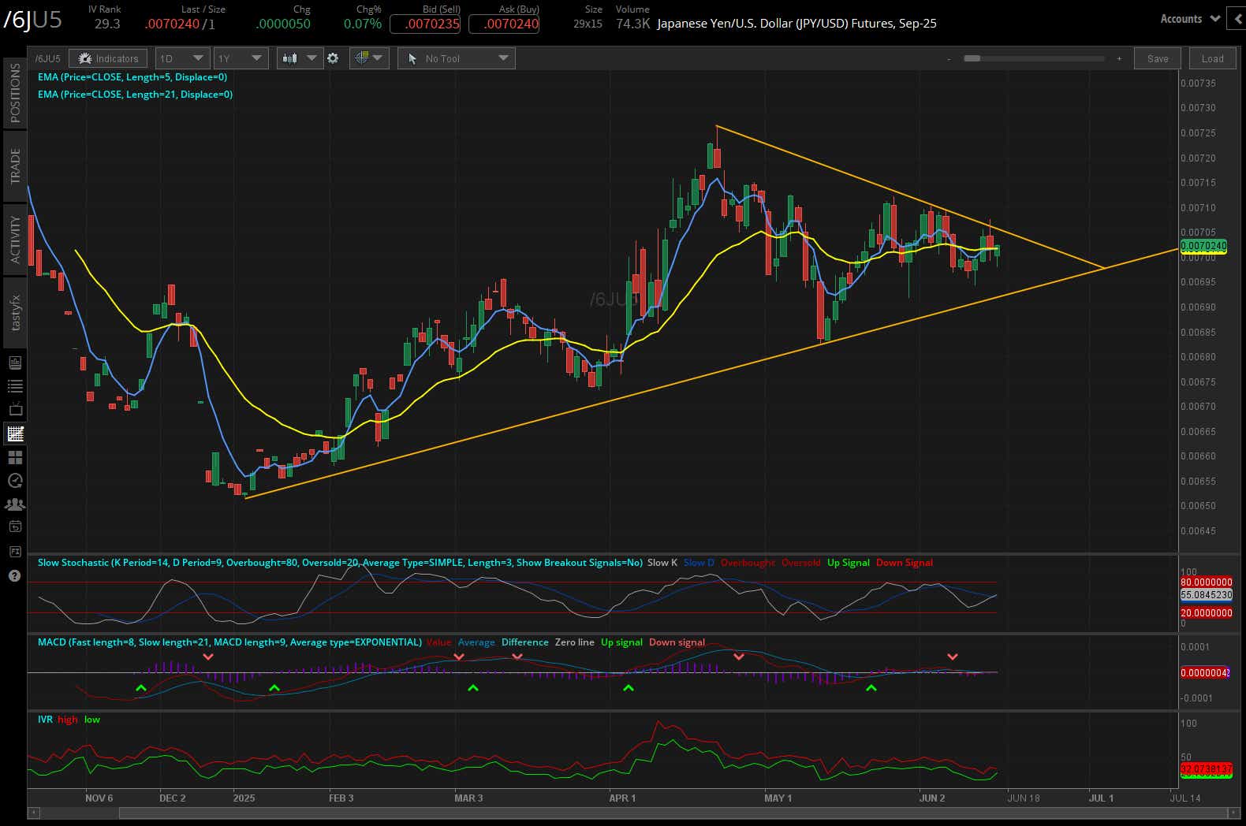Open the Indicators studies menu
This screenshot has width=1246, height=826.
click(x=108, y=58)
